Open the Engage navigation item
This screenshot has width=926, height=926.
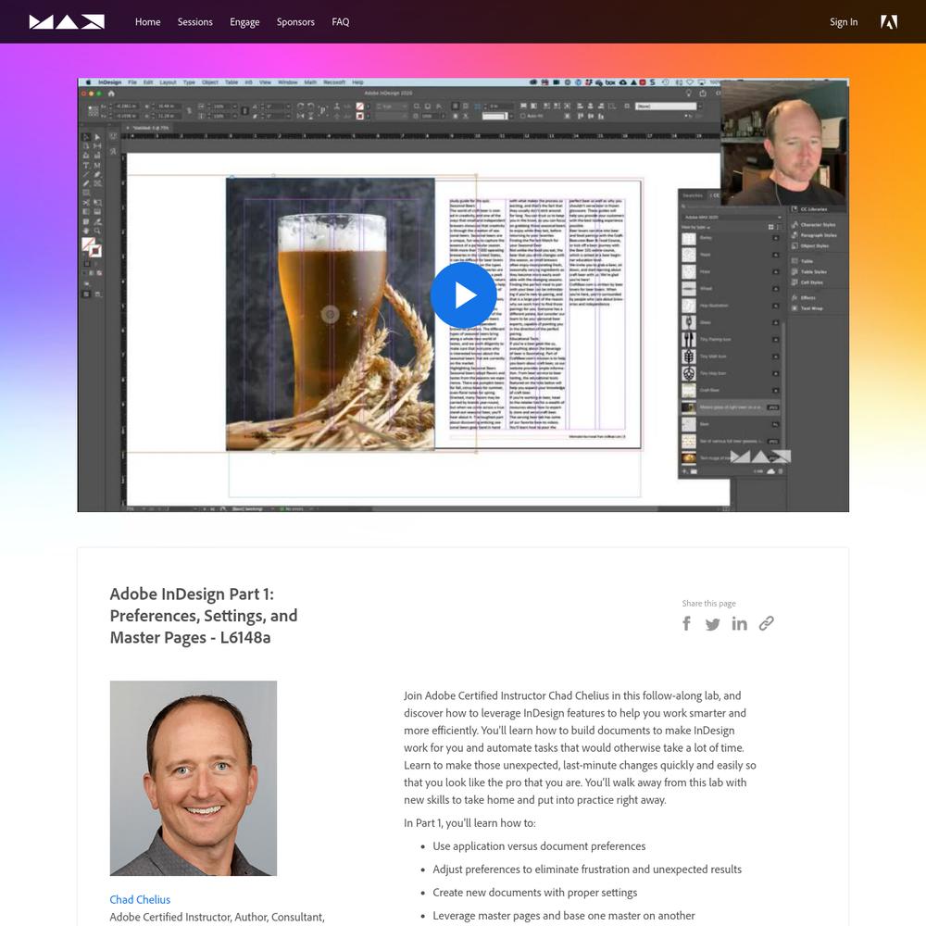[244, 22]
